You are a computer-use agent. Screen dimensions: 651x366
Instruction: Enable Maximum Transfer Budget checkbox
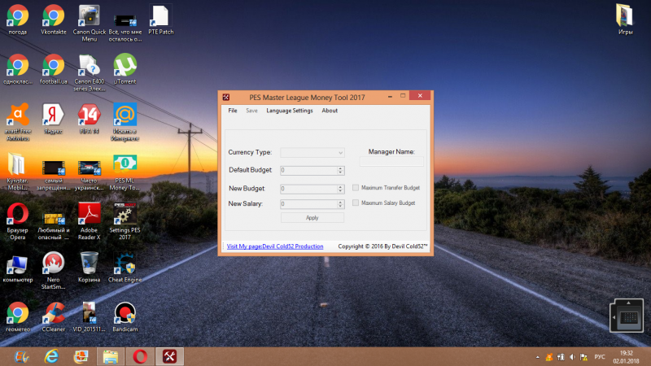pos(356,188)
